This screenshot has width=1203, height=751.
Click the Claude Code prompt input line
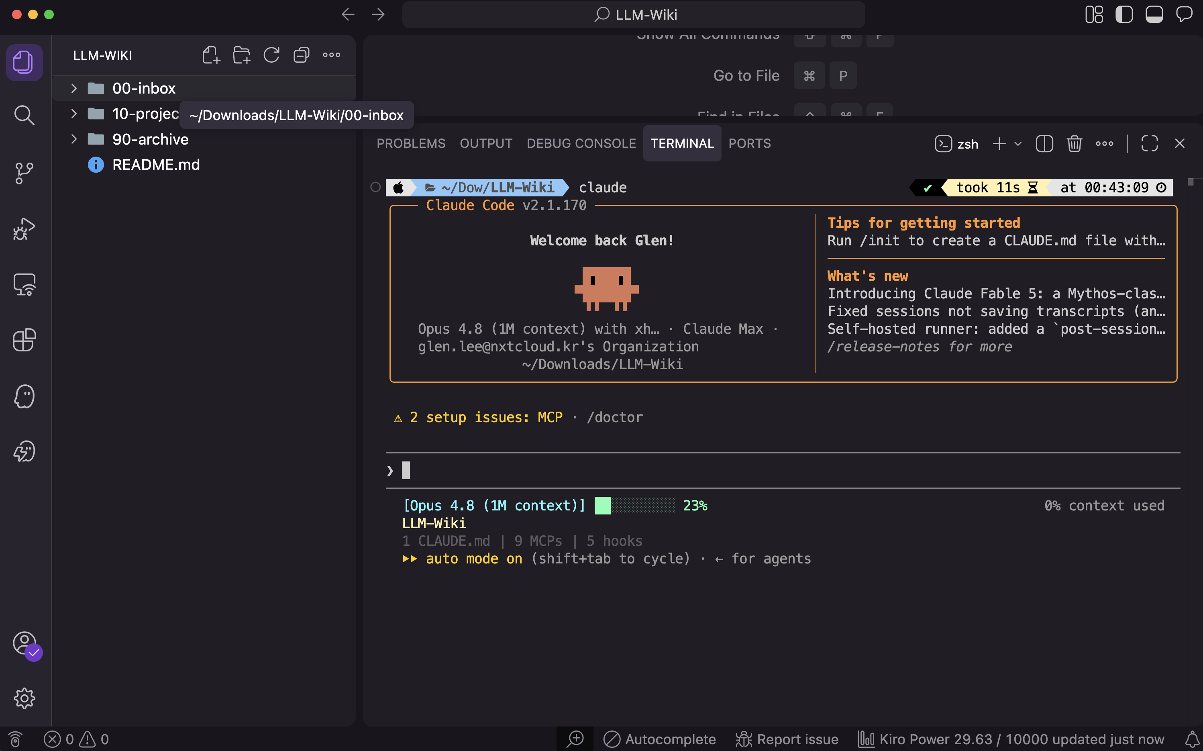pyautogui.click(x=783, y=470)
